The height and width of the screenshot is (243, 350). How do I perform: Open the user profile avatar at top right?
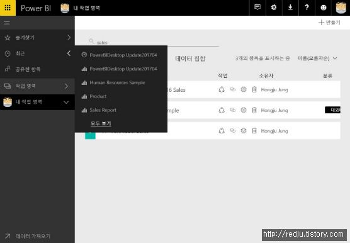pyautogui.click(x=341, y=8)
